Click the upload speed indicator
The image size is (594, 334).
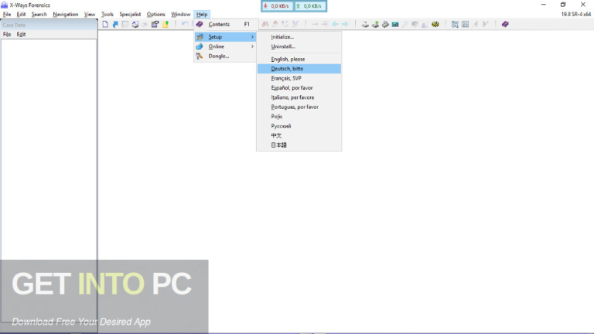pos(310,6)
